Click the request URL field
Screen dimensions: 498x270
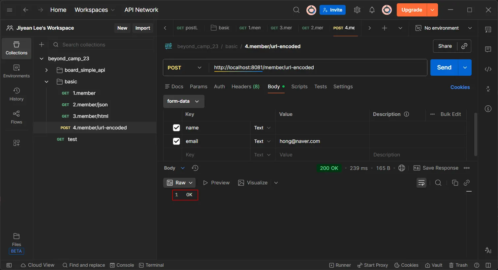(318, 67)
